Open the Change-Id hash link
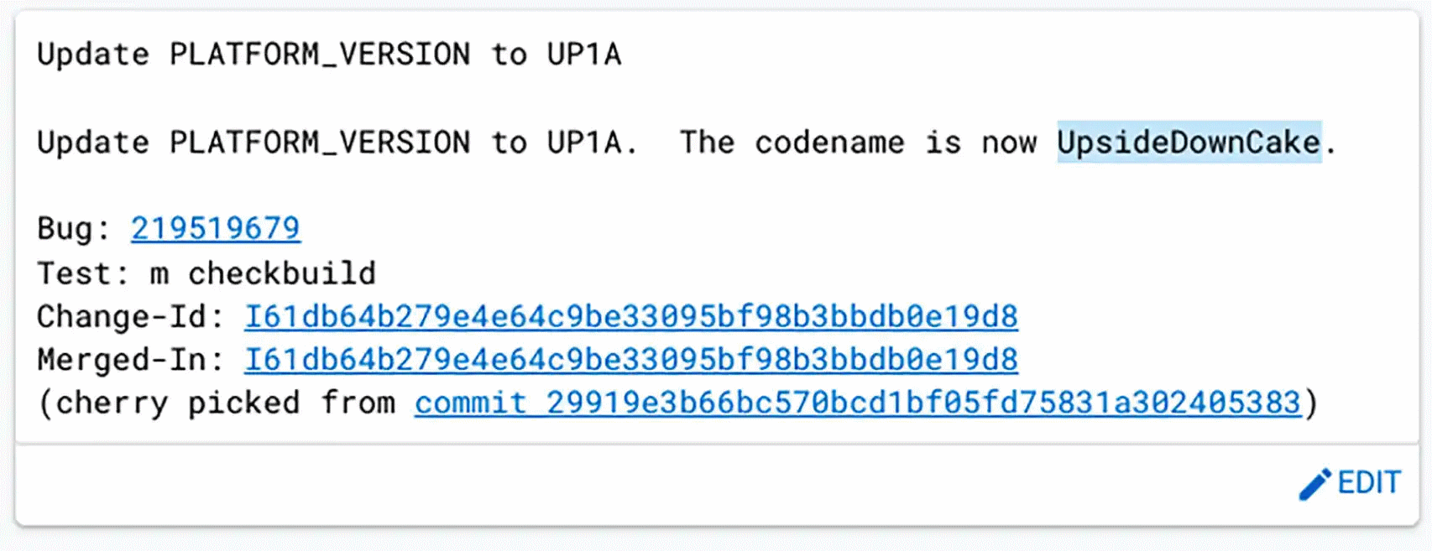Screen dimensions: 1432x551 pyautogui.click(x=631, y=316)
